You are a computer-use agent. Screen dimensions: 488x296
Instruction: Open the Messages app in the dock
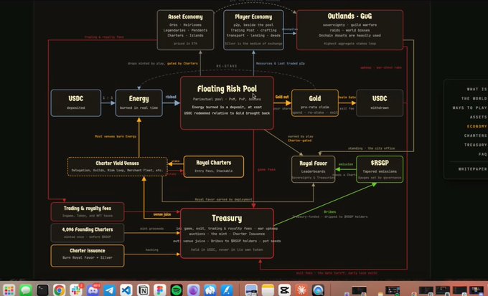pos(26,290)
